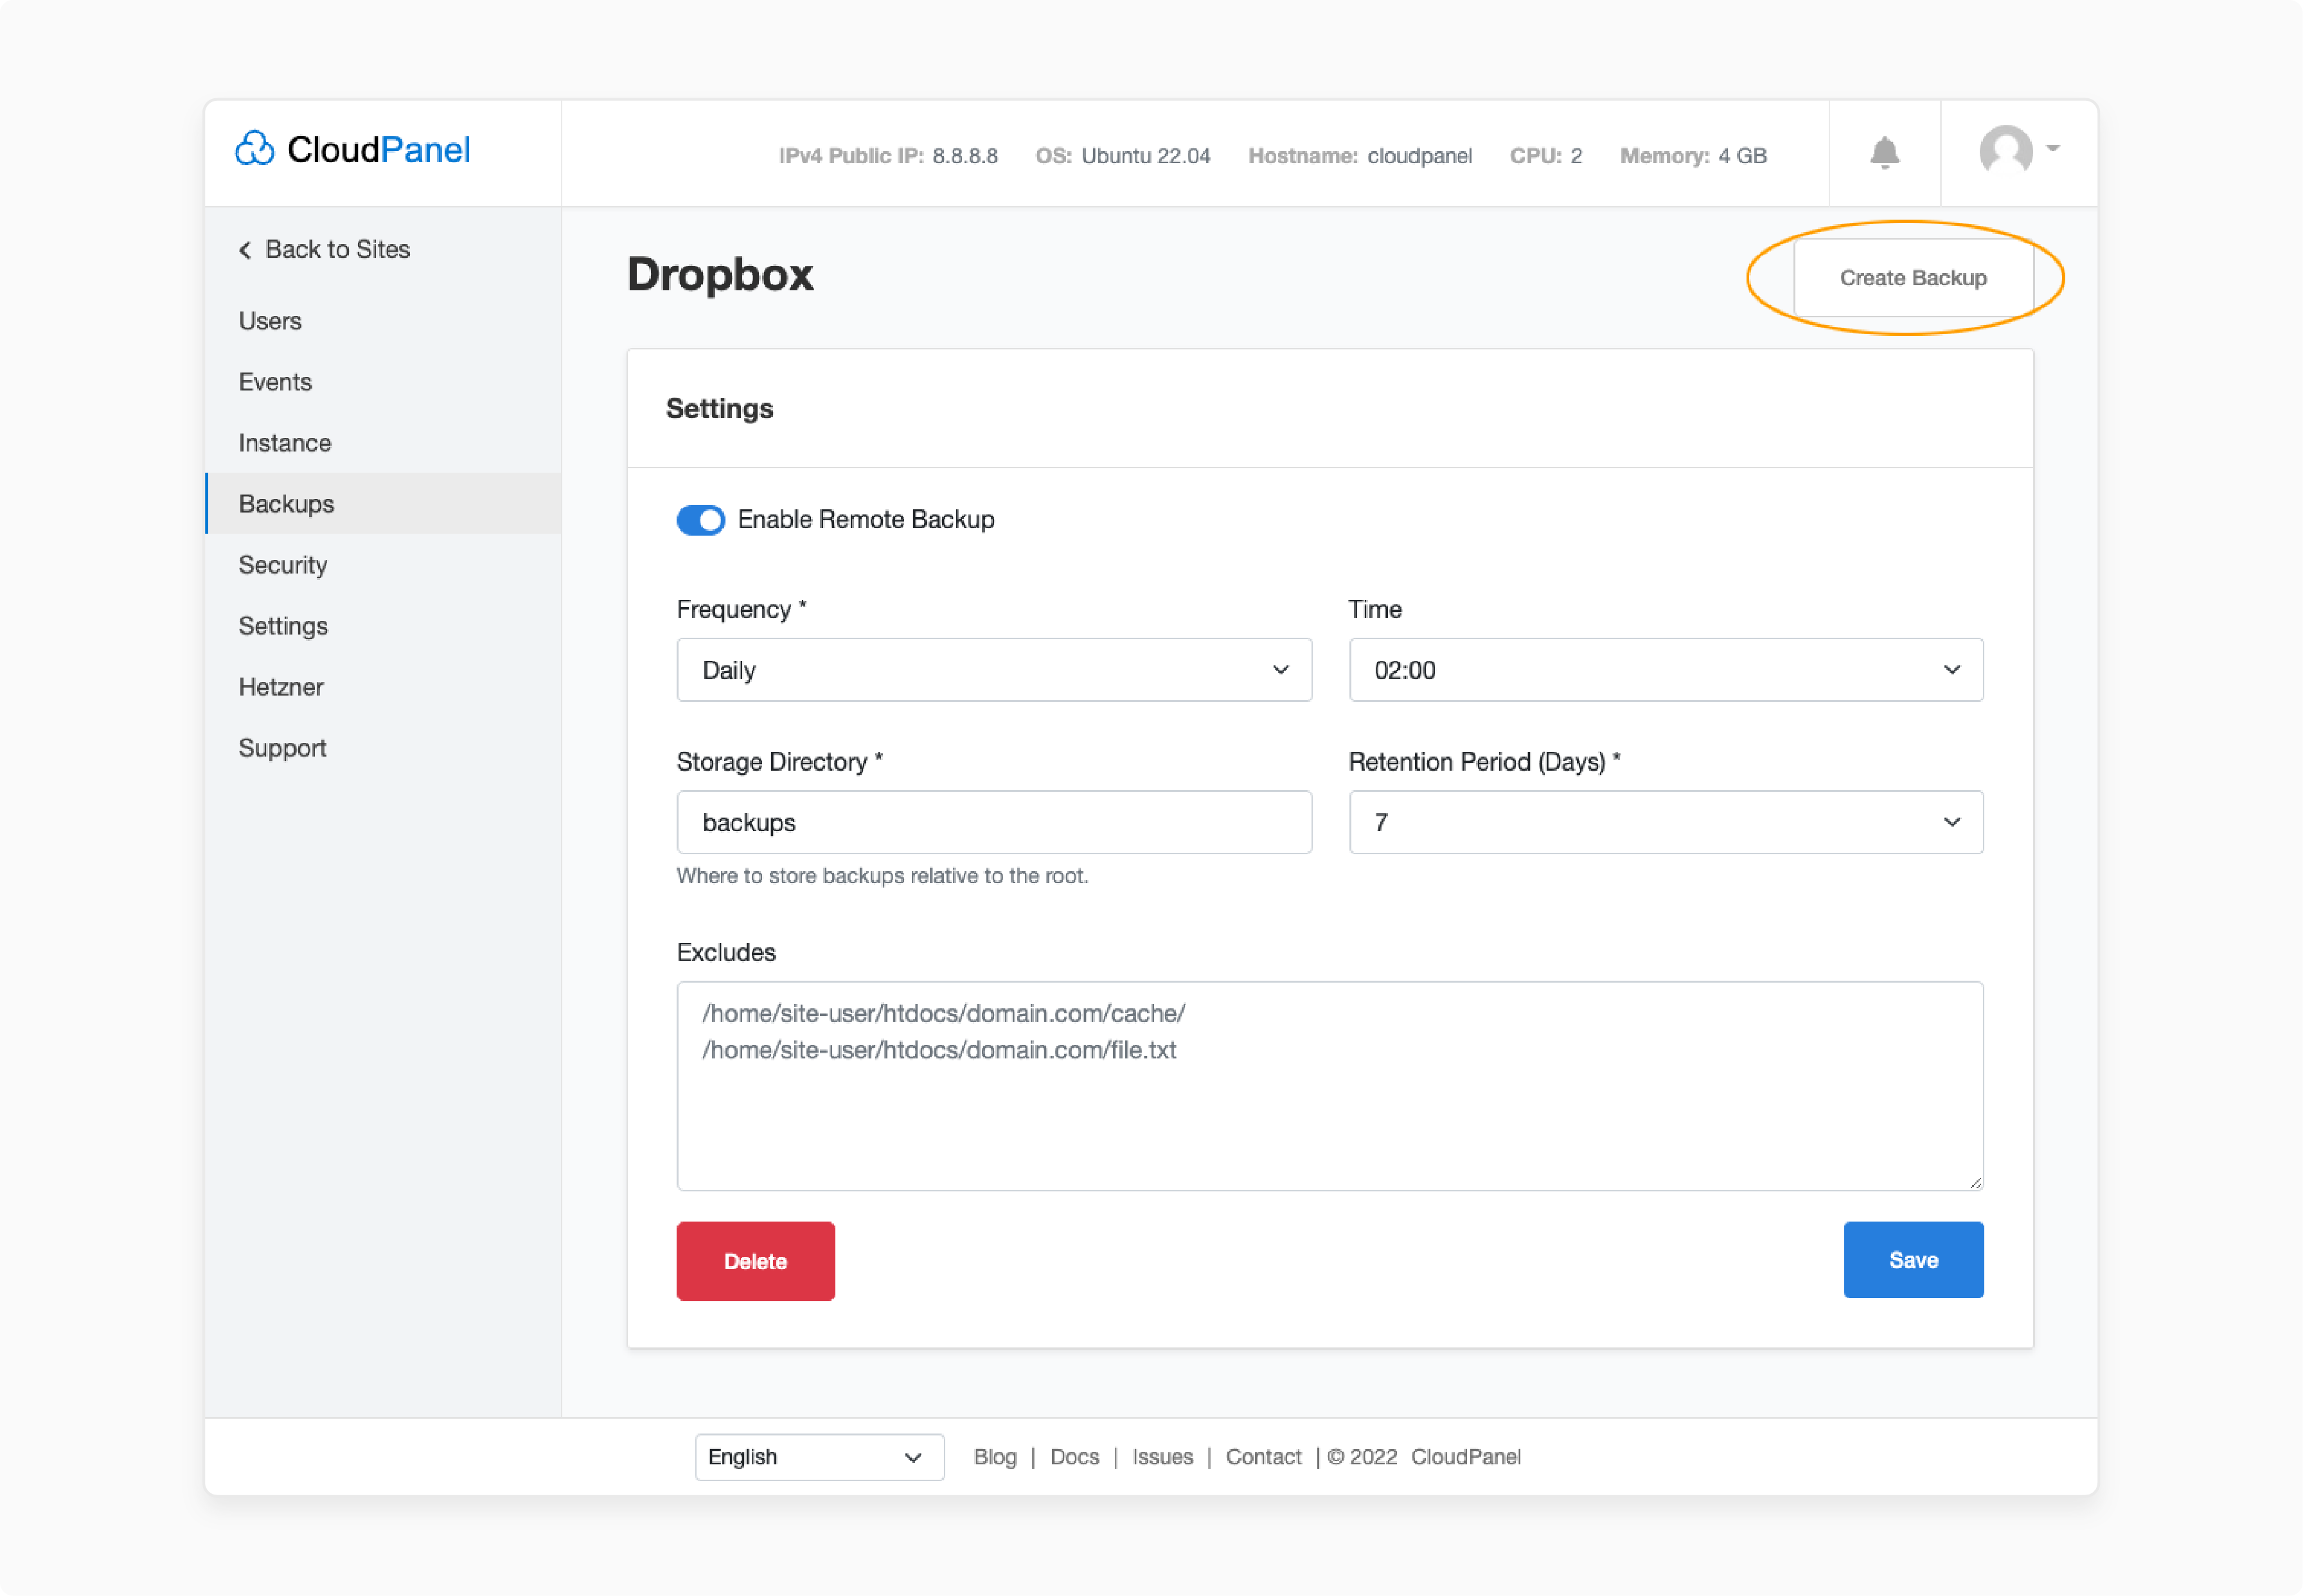Click the CloudPanel footer link
Image resolution: width=2303 pixels, height=1596 pixels.
point(1466,1457)
